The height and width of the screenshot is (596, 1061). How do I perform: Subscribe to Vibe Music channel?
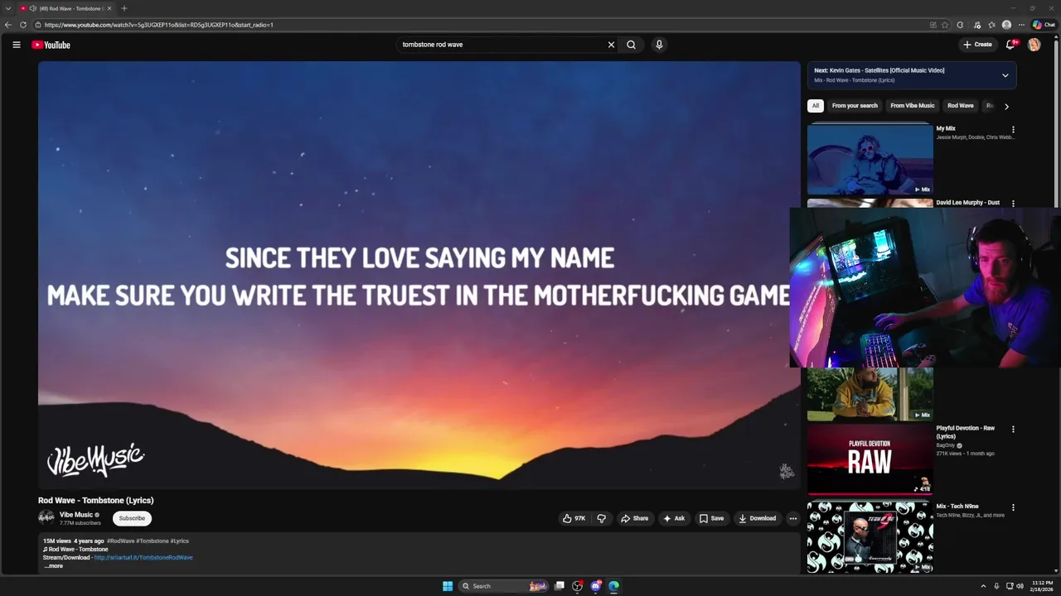132,518
